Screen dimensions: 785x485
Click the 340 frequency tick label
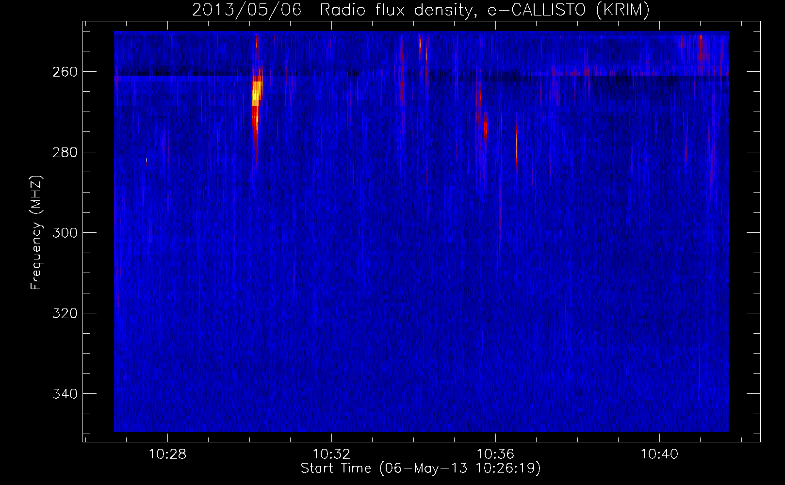point(65,394)
